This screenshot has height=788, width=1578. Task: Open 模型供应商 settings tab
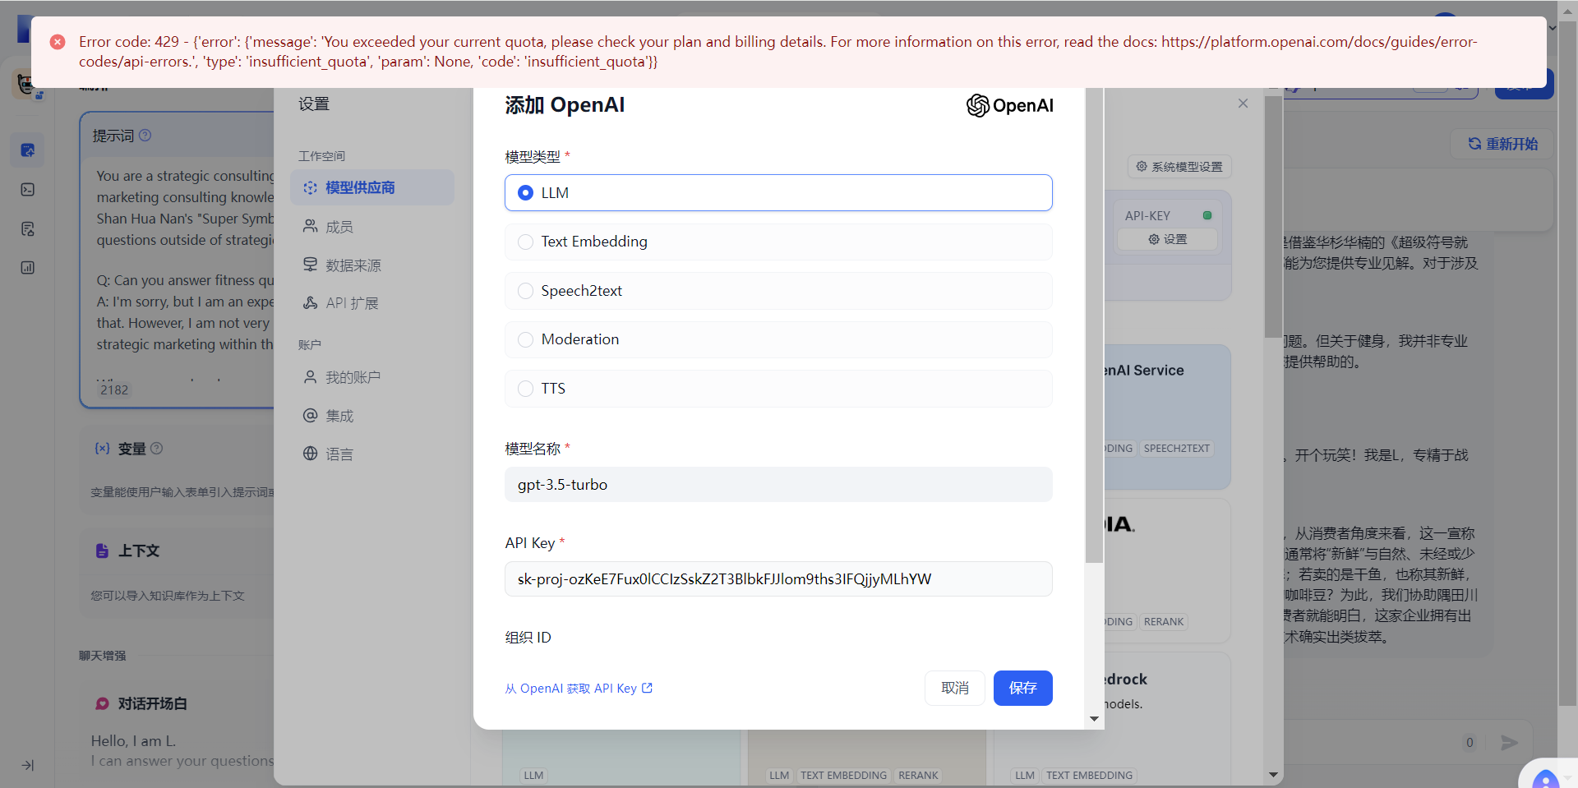(371, 187)
